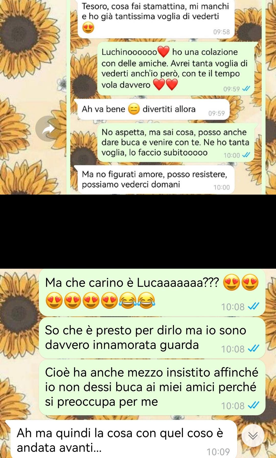Select the 'Ma che carino è Lucaaaaaaa' message
Image resolution: width=276 pixels, height=458 pixels.
[x=152, y=292]
